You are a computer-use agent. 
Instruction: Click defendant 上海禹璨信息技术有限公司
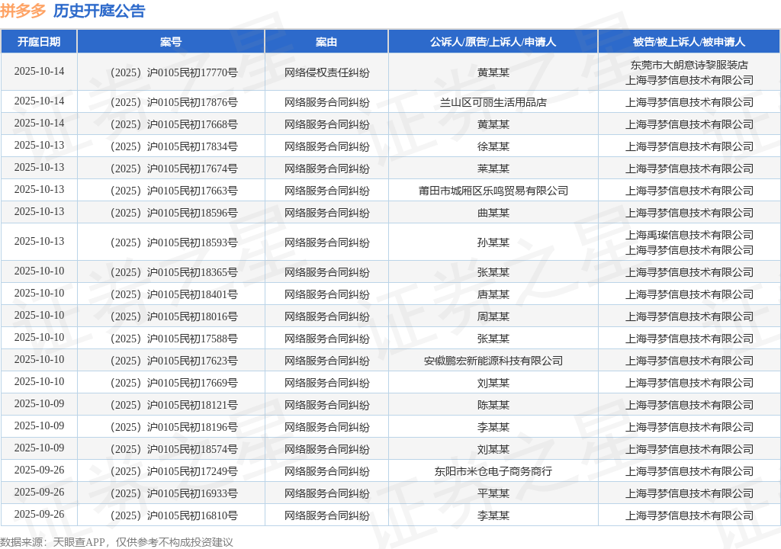click(689, 235)
